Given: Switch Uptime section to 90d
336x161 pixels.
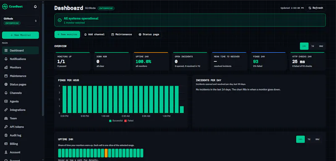Looking at the screenshot, I should pyautogui.click(x=317, y=139).
